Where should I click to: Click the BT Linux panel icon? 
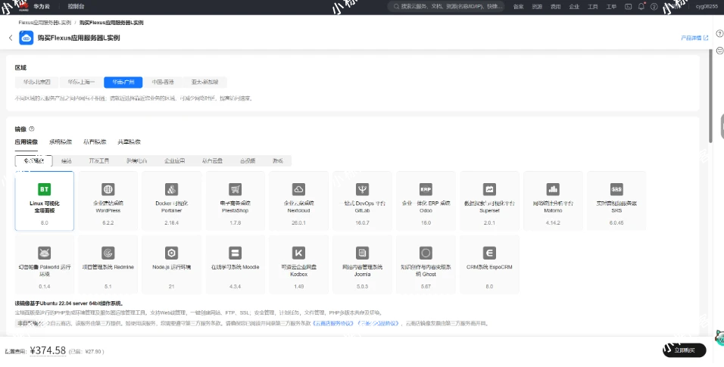tap(45, 189)
